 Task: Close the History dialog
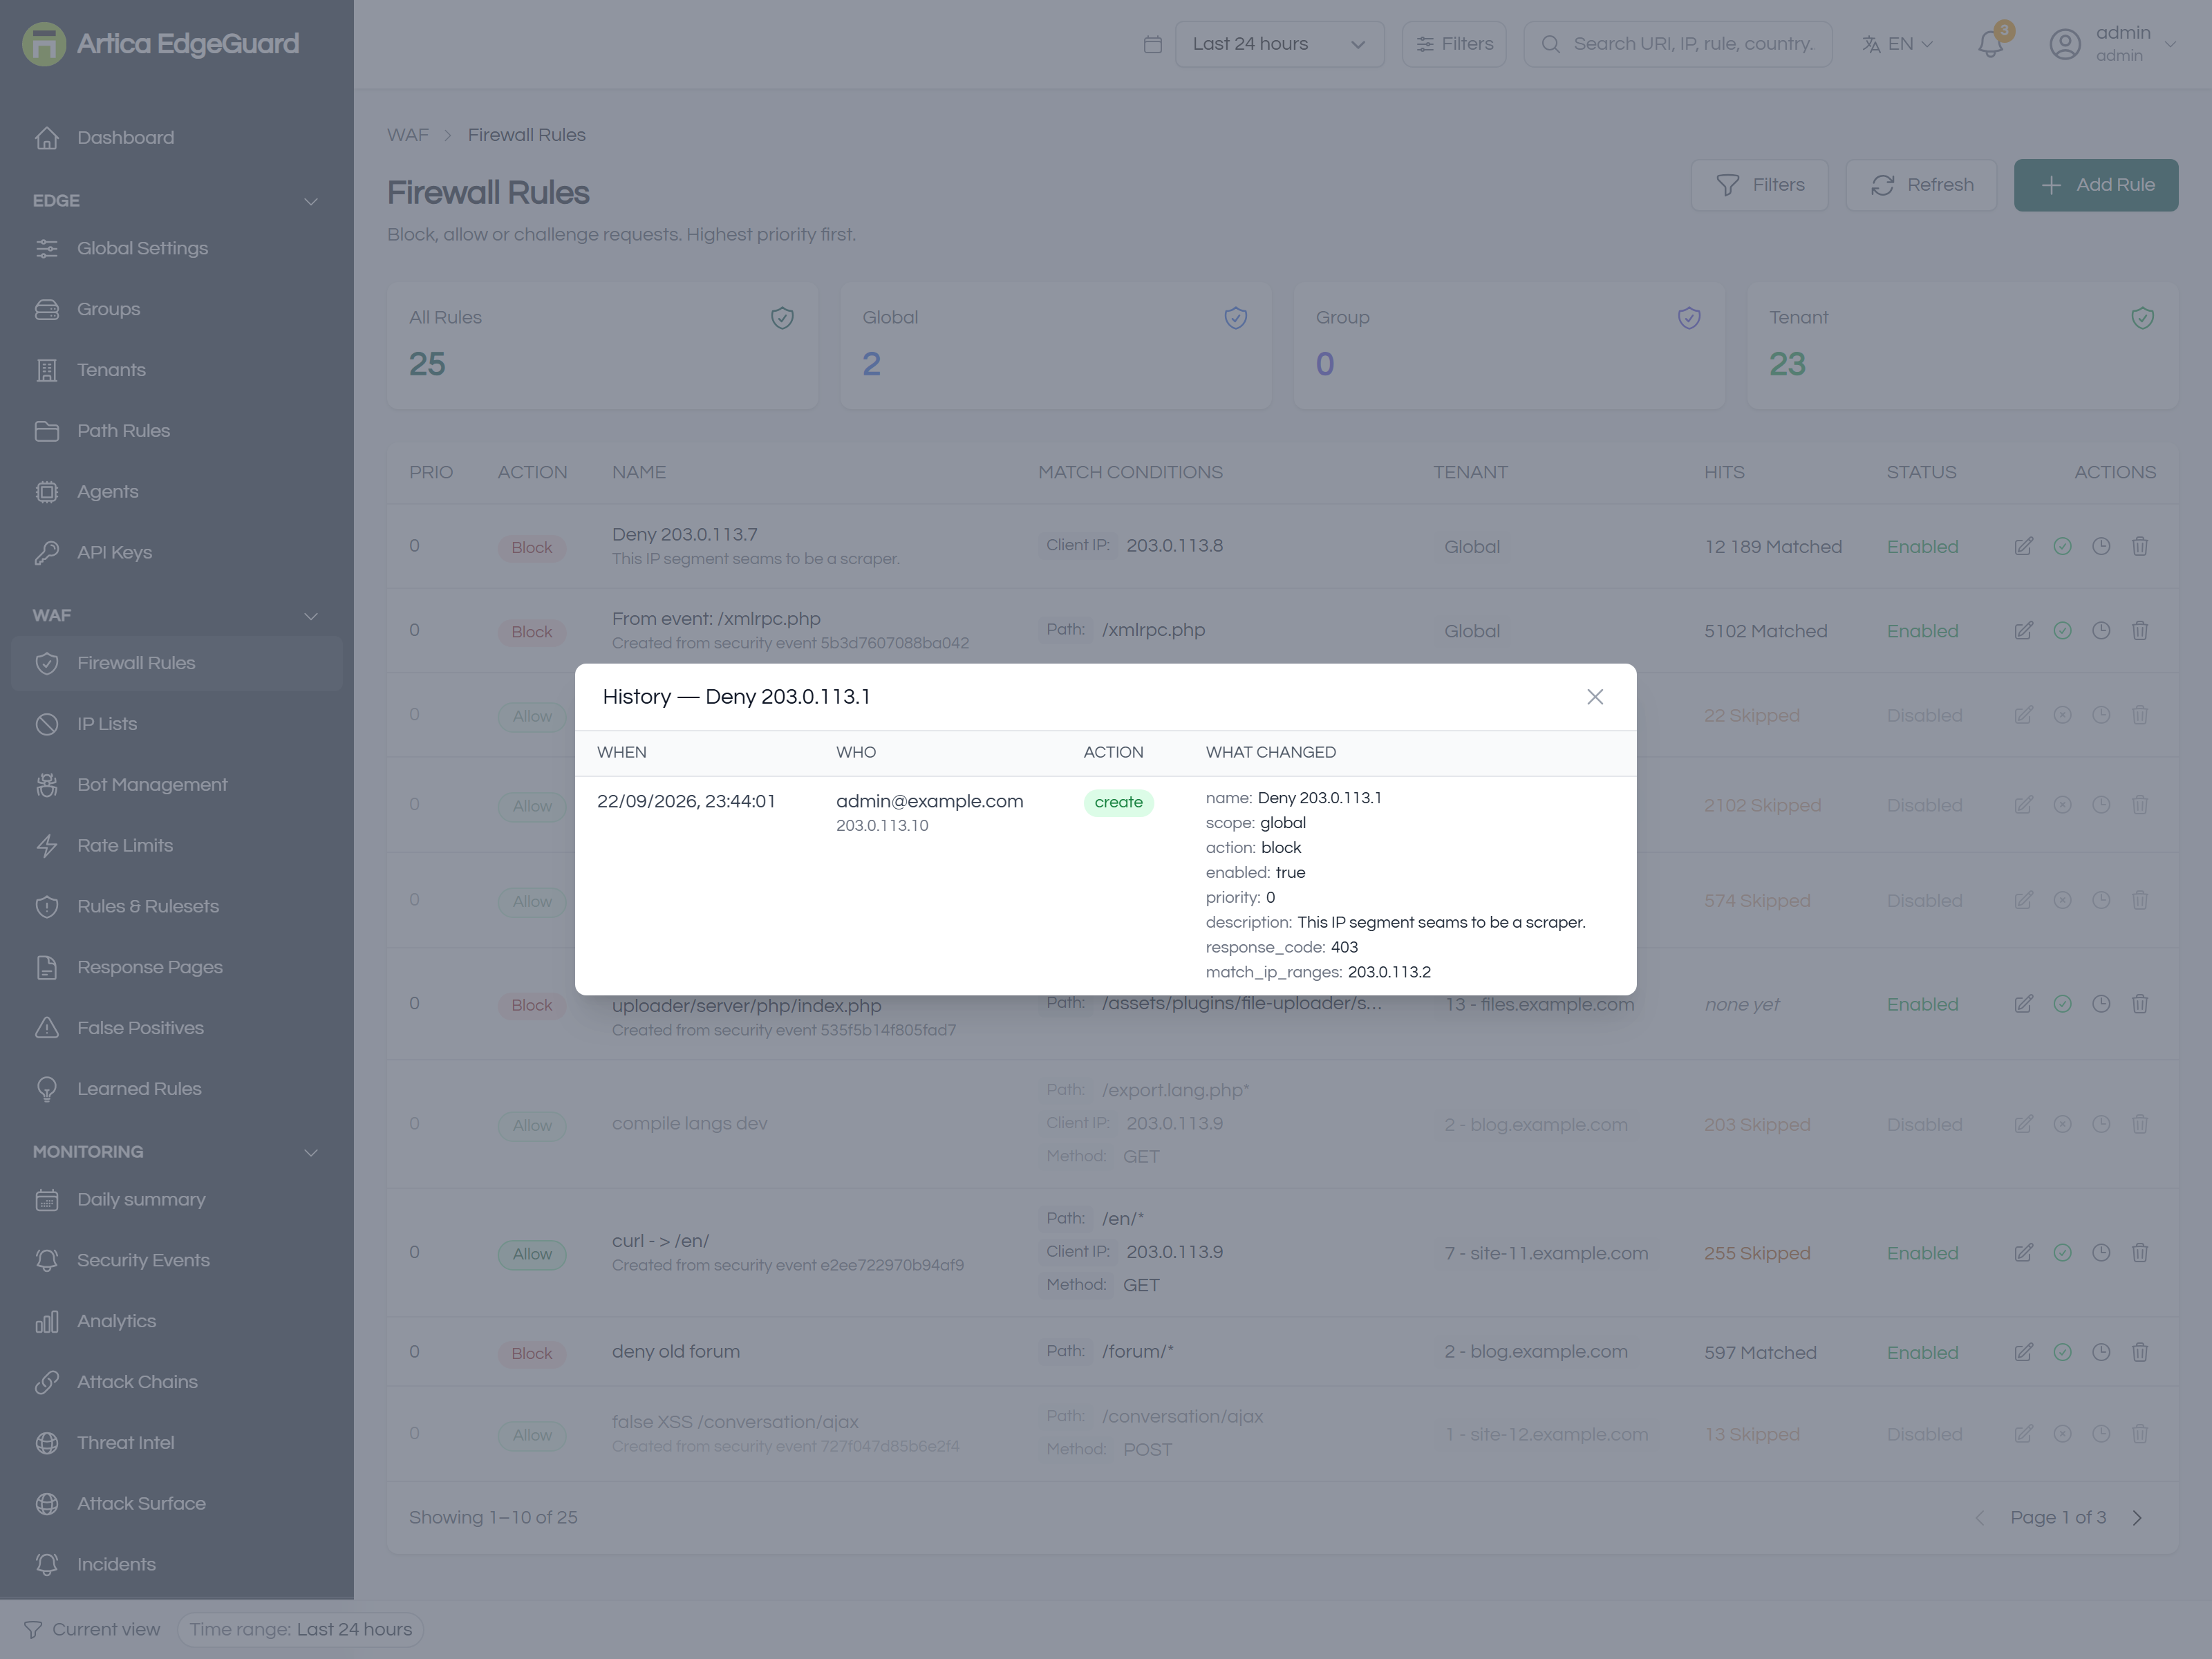coord(1595,697)
